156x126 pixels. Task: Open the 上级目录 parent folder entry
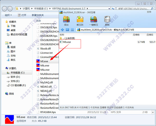pos(67,38)
